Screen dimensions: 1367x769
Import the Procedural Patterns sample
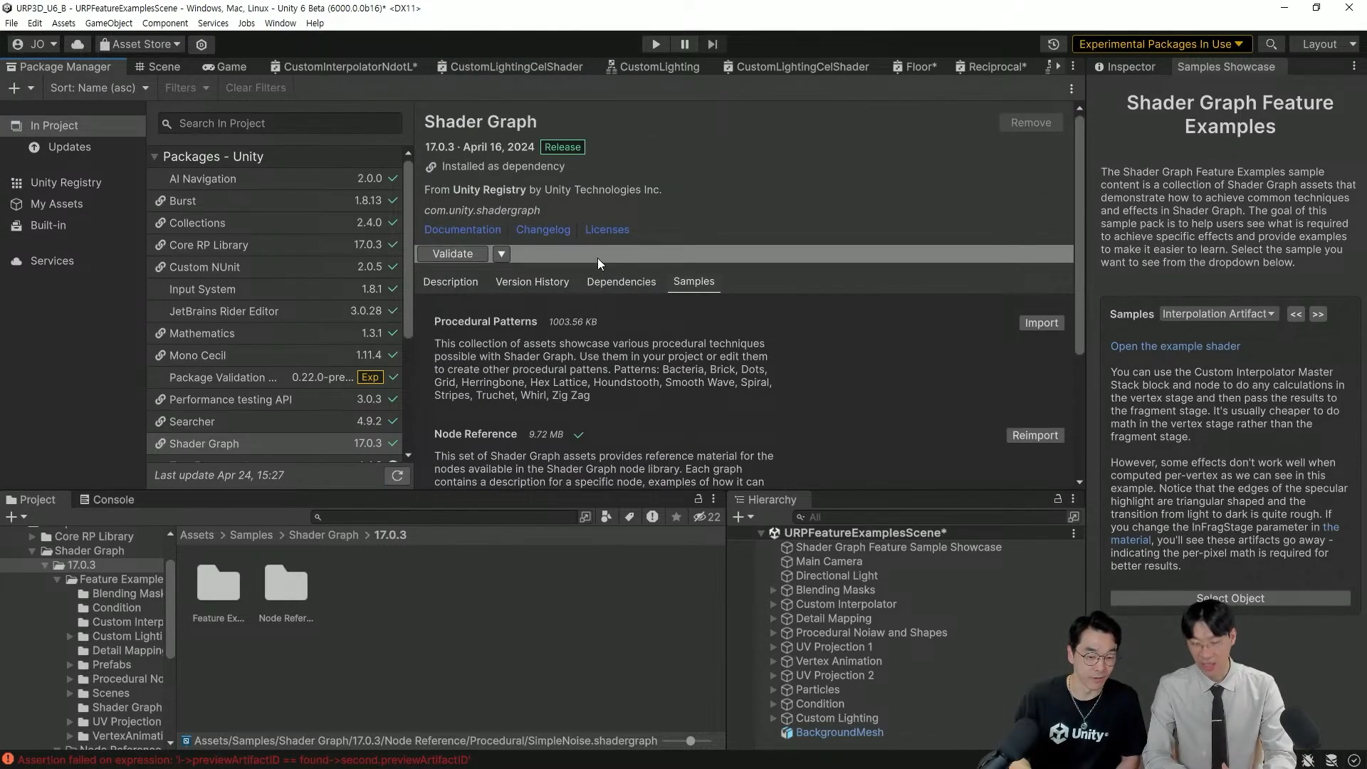pos(1041,323)
